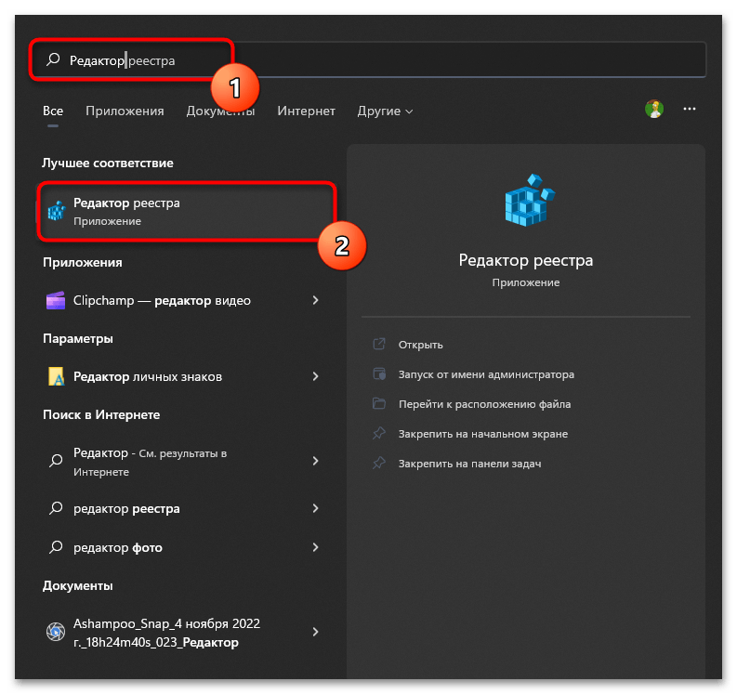Switch to the Приложения tab

(125, 111)
